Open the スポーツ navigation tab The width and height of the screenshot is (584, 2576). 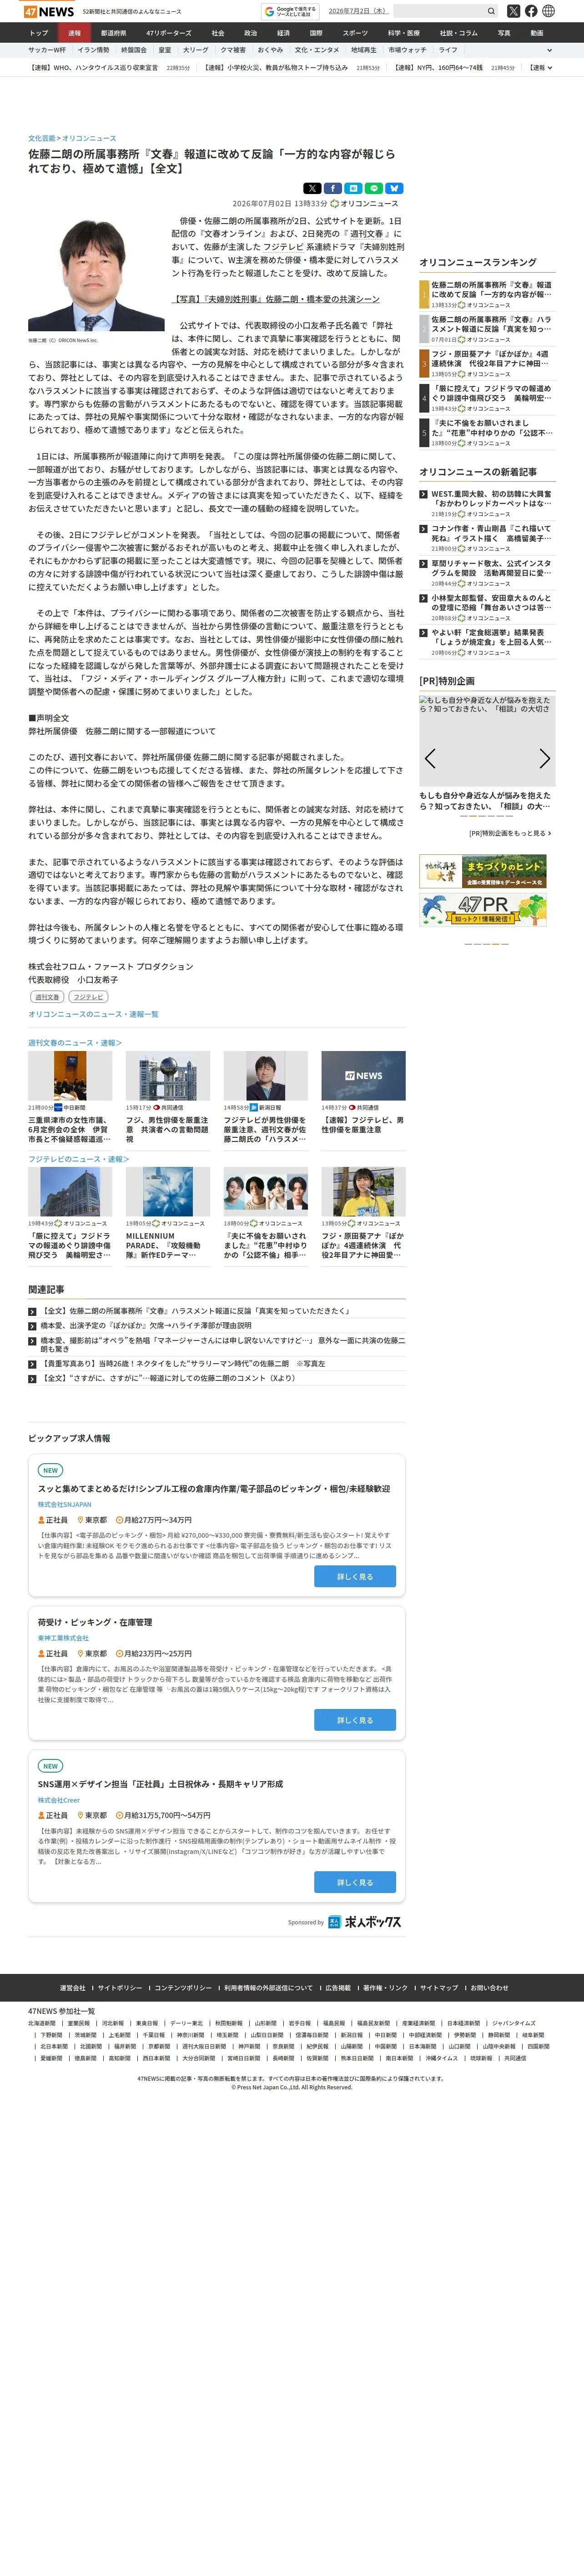point(355,33)
